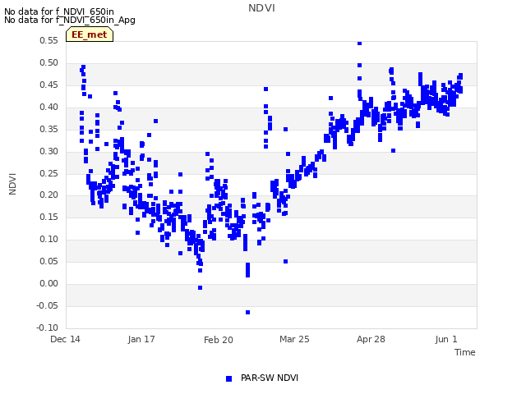The image size is (526, 394).
Task: Click the EE_met annotation label
Action: [90, 34]
